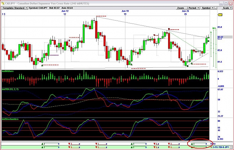This screenshot has width=234, height=150.
Task: Click the second red triangle in the Vote row
Action: tap(96, 144)
